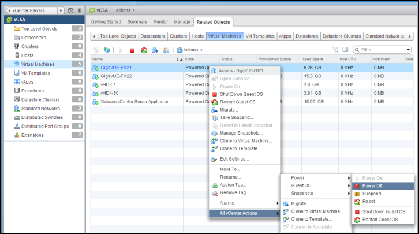Image resolution: width=419 pixels, height=234 pixels.
Task: Click the Clusters icon in the navigator
Action: [x=17, y=46]
